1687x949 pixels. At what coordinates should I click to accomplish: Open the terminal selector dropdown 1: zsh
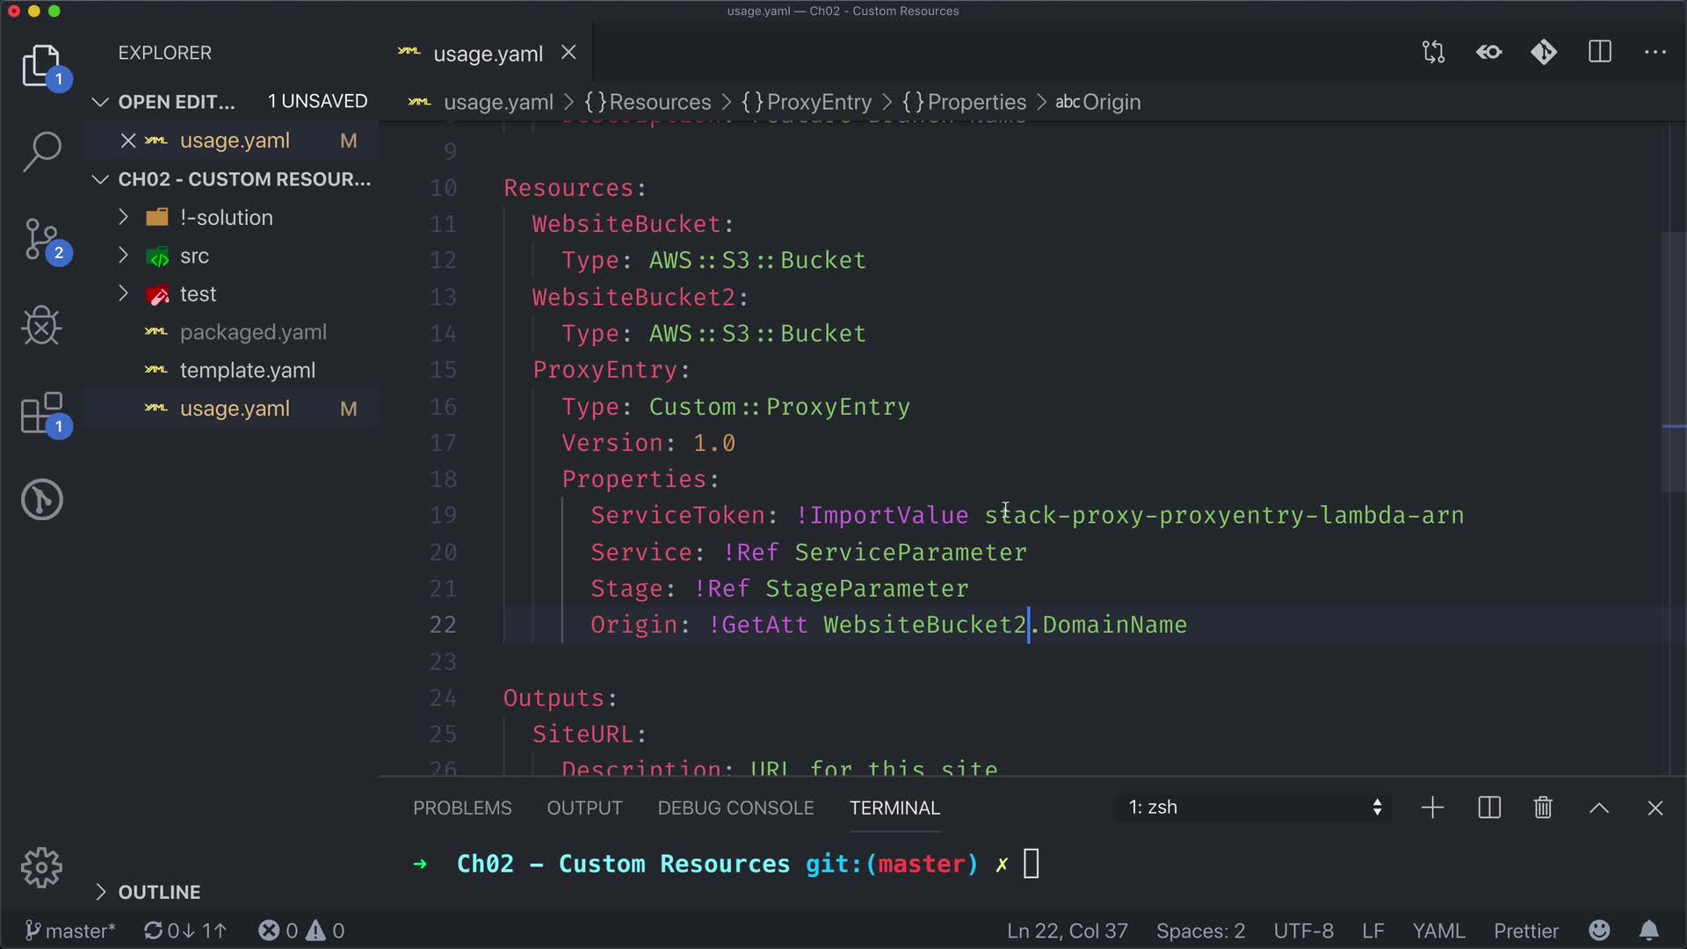1254,808
